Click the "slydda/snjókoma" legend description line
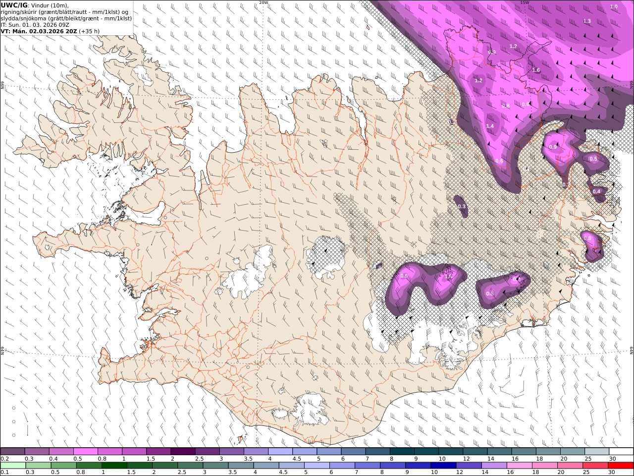 (x=66, y=18)
